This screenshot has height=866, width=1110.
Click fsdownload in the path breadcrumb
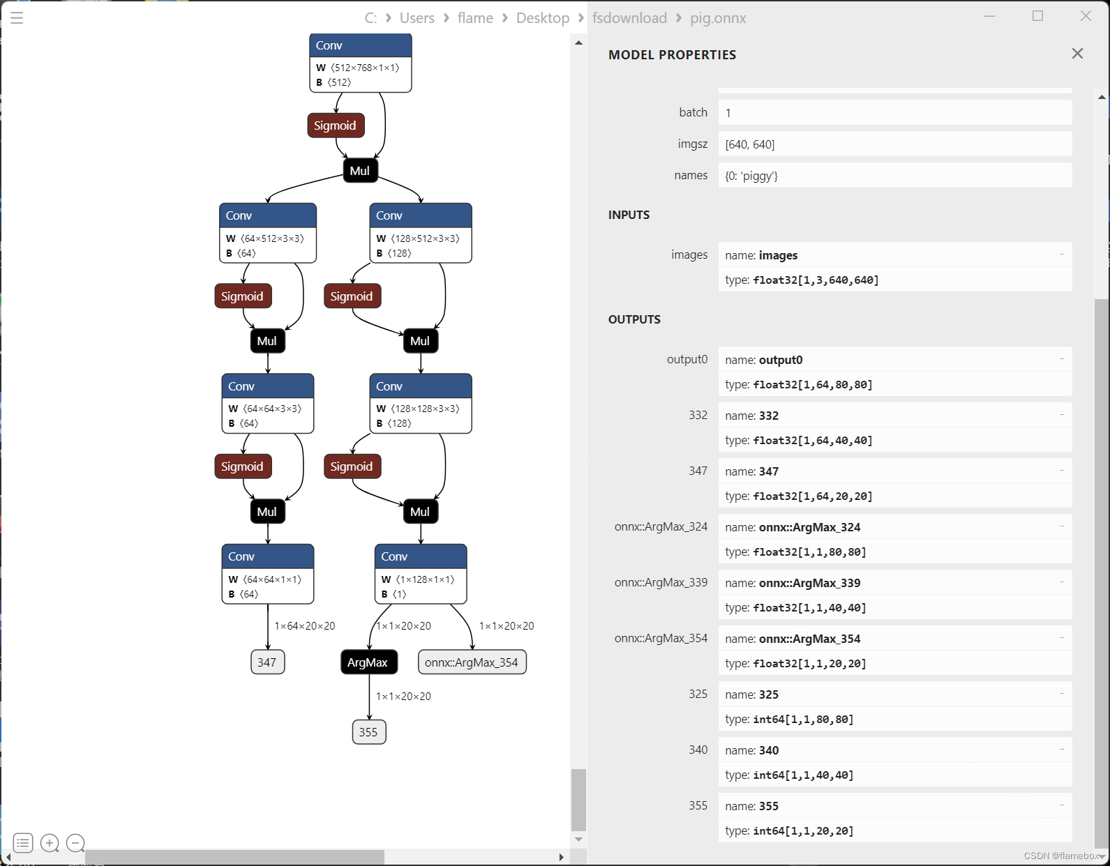629,18
